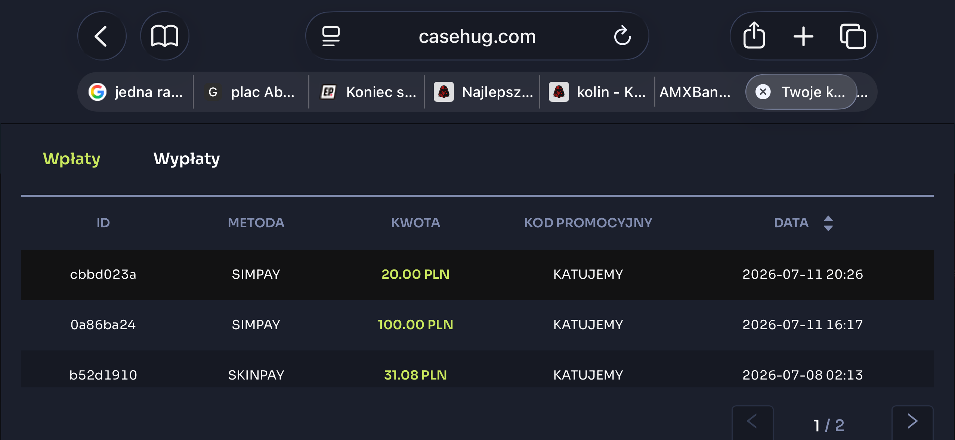Go to previous page of deposits

coord(752,422)
